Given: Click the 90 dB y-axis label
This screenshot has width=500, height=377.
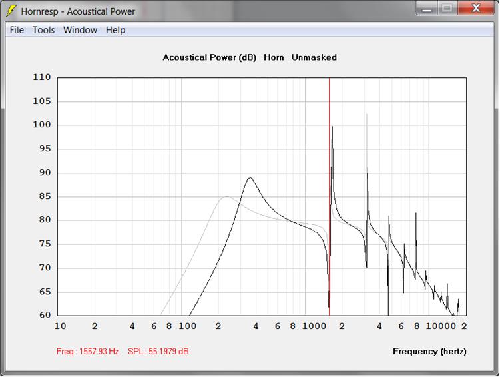Looking at the screenshot, I should [45, 173].
